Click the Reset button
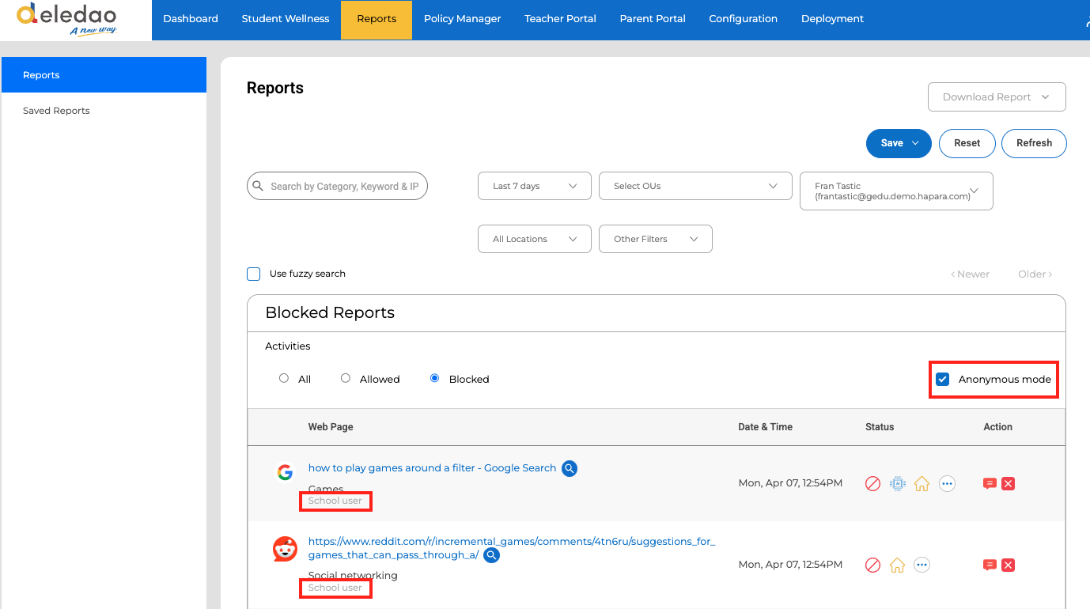Screen dimensions: 1090x609 click(967, 143)
